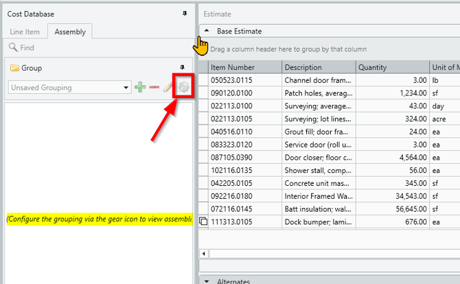
Task: Collapse the Base Estimate section
Action: pyautogui.click(x=207, y=31)
